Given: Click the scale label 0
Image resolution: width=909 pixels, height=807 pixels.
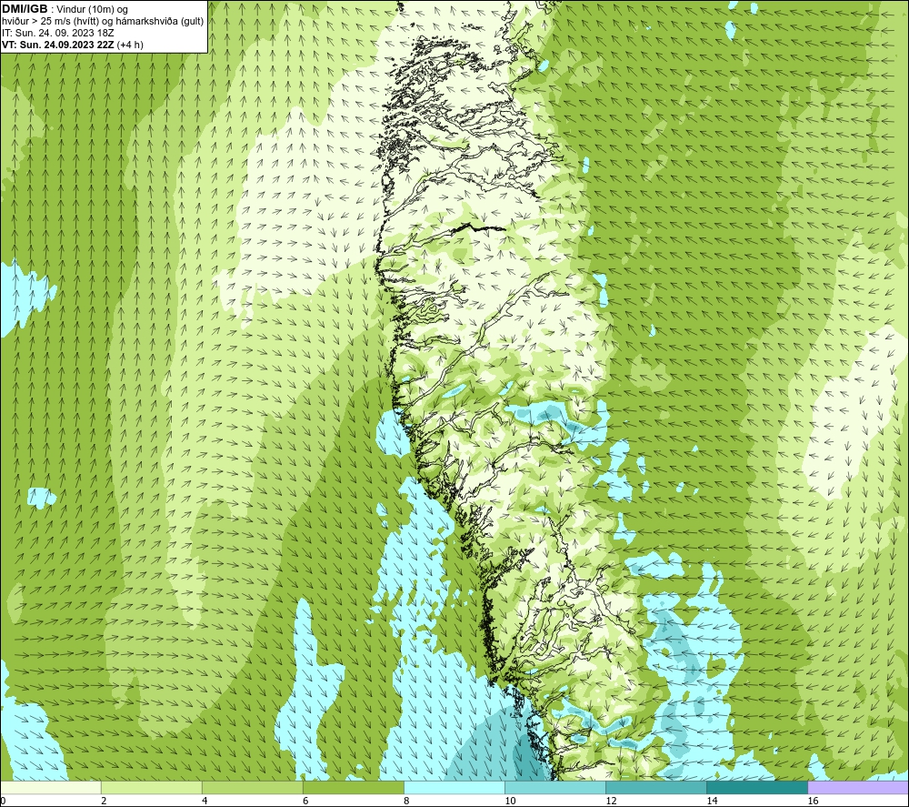Looking at the screenshot, I should pos(4,802).
